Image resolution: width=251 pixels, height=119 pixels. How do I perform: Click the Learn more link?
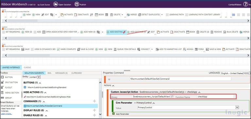[x=7, y=113]
